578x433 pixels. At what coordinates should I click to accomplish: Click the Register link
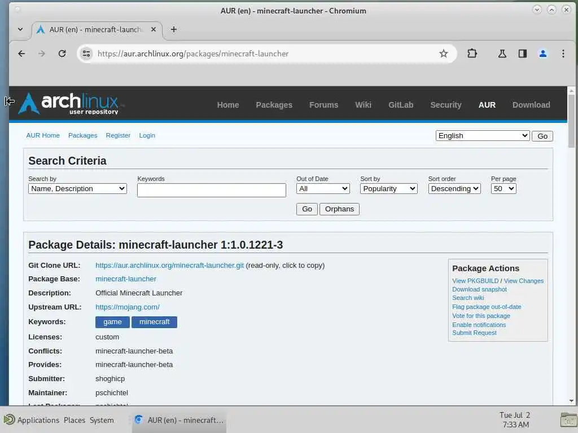[x=118, y=135]
